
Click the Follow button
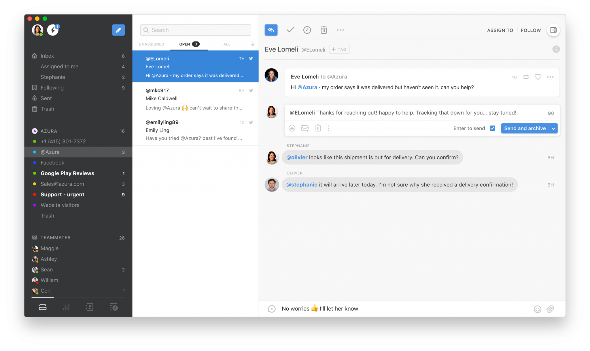click(531, 30)
